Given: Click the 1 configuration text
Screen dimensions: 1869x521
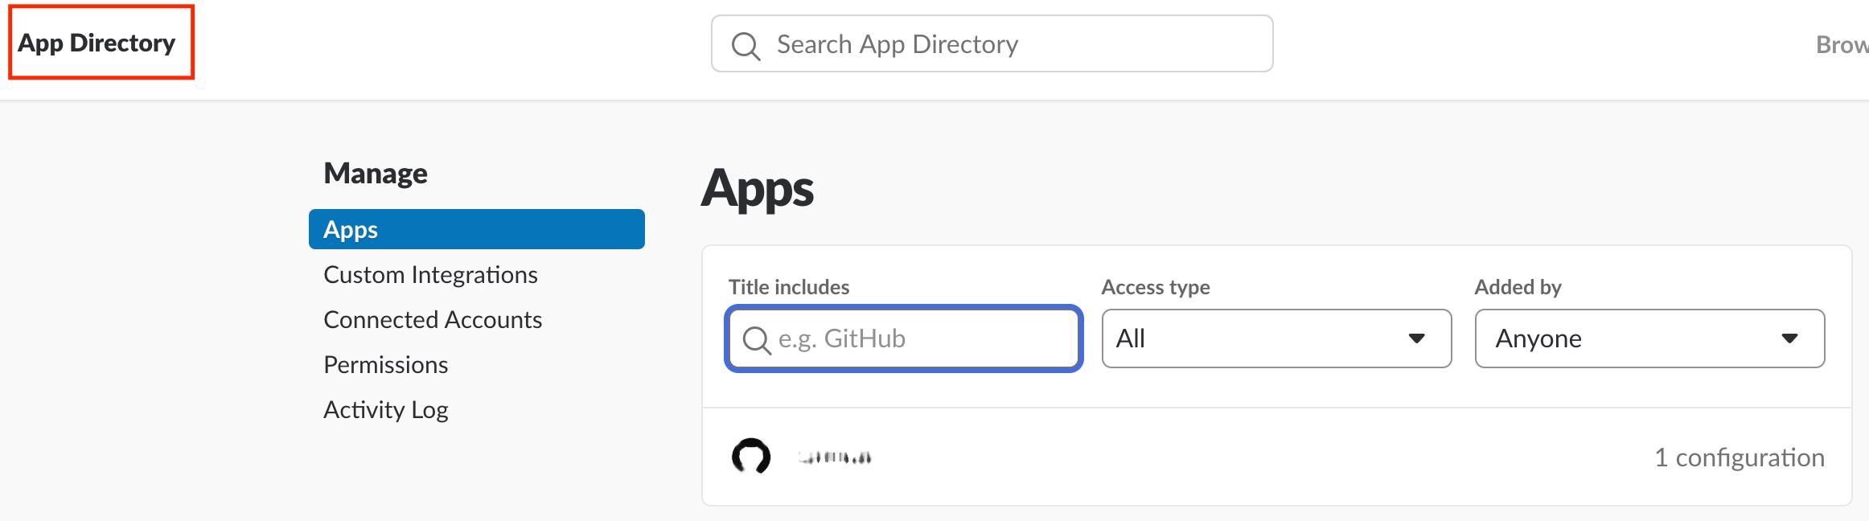Looking at the screenshot, I should click(1739, 457).
